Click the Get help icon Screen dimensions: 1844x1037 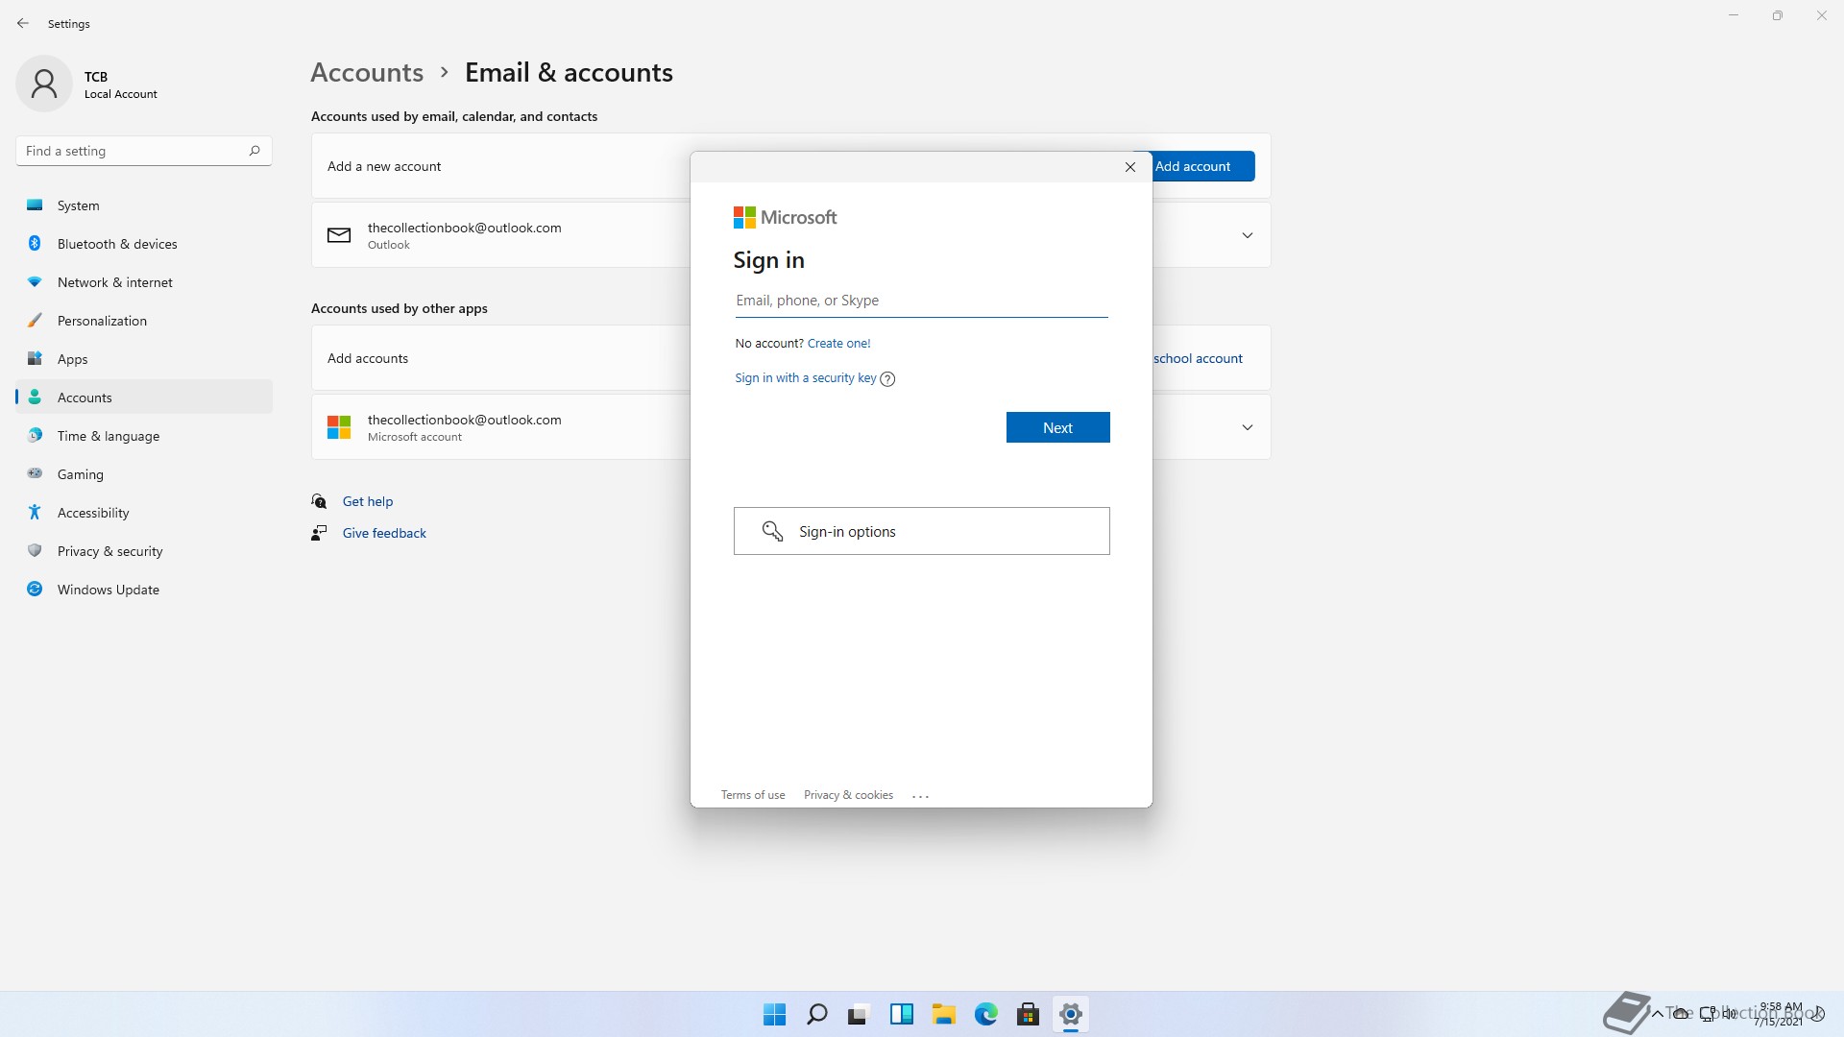319,501
